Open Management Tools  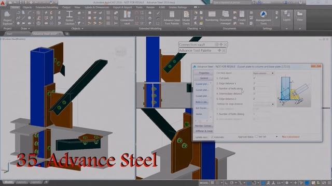click(x=264, y=18)
